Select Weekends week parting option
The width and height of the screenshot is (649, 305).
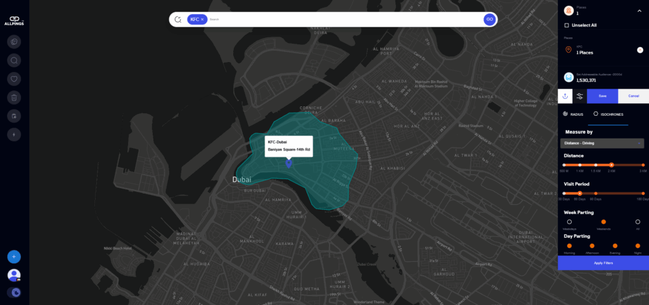603,222
